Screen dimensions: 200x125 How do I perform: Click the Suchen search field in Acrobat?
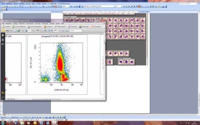tap(74, 31)
